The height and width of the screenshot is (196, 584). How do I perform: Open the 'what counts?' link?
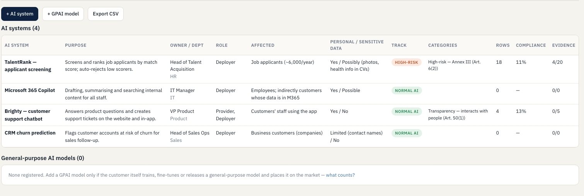(340, 175)
